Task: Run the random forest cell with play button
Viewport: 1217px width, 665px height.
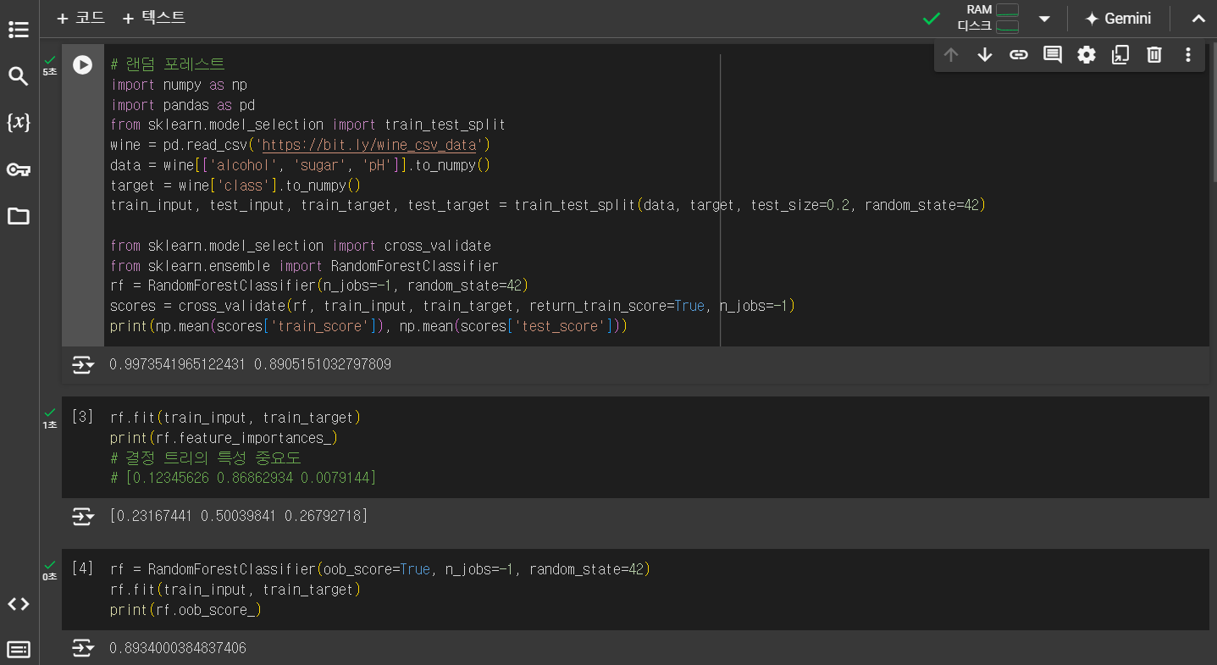Action: coord(82,64)
